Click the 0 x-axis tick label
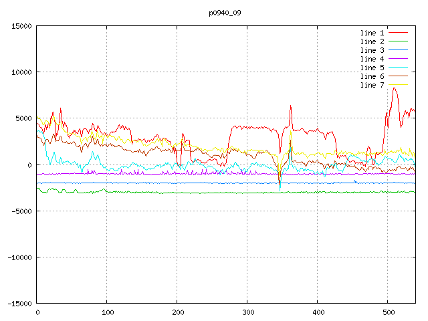The width and height of the screenshot is (428, 321). click(x=37, y=312)
